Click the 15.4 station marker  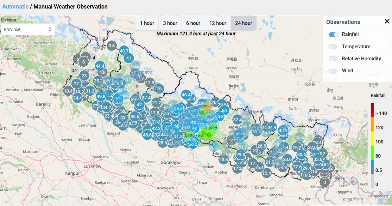(267, 173)
